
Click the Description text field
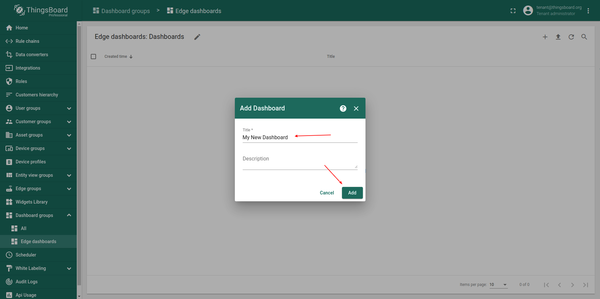click(x=300, y=161)
